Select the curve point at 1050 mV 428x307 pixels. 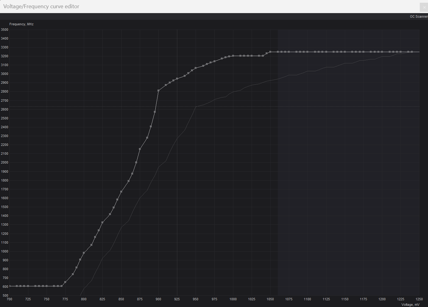(270, 52)
